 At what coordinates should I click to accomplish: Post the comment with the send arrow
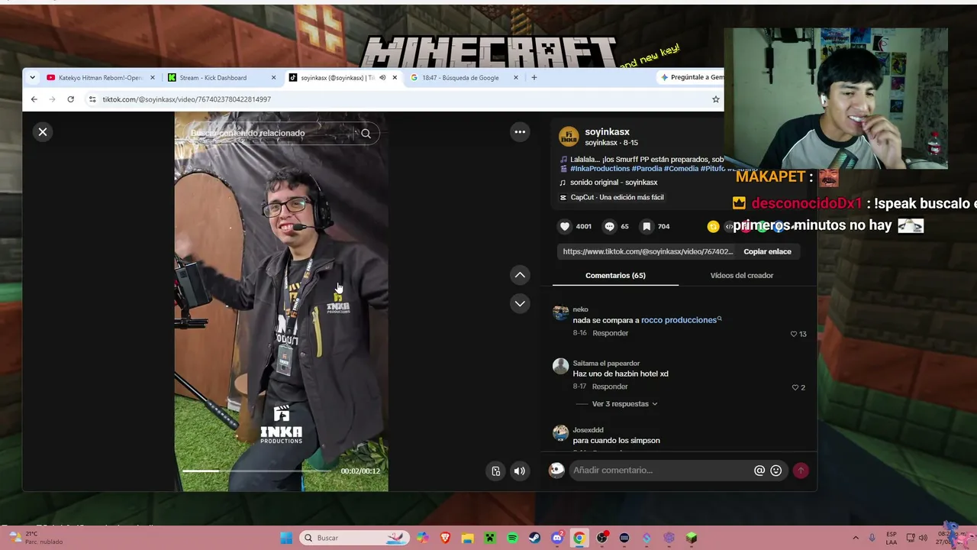[x=801, y=471]
